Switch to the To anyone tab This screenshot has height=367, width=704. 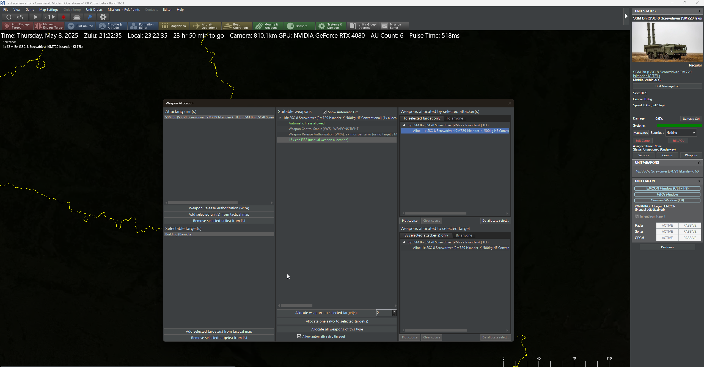(454, 118)
